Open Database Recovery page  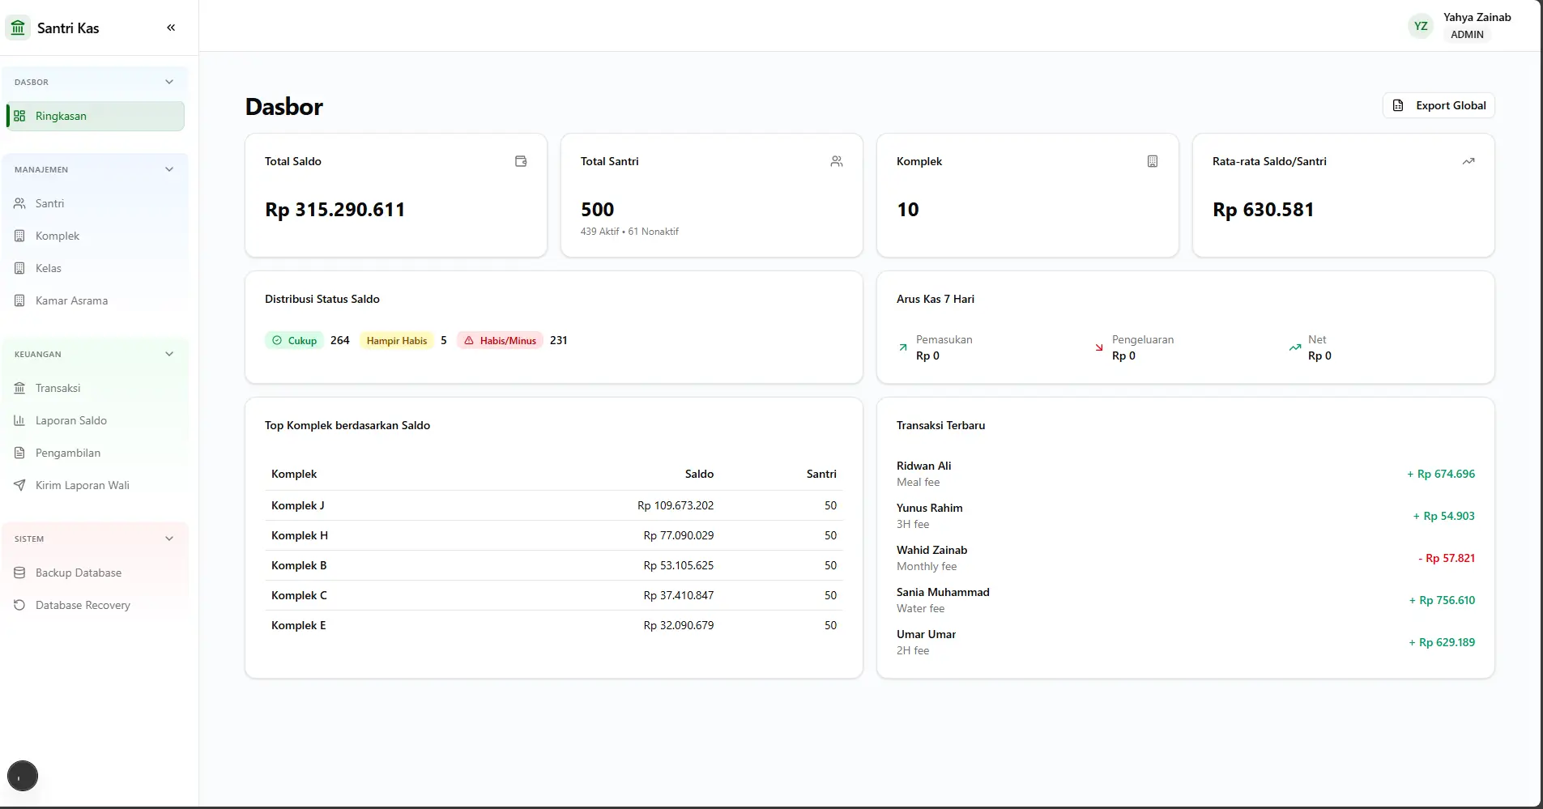(96, 605)
